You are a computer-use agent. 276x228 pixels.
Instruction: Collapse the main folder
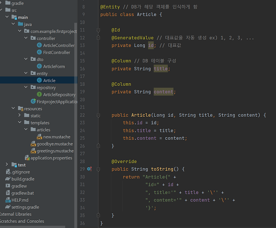tap(7, 17)
